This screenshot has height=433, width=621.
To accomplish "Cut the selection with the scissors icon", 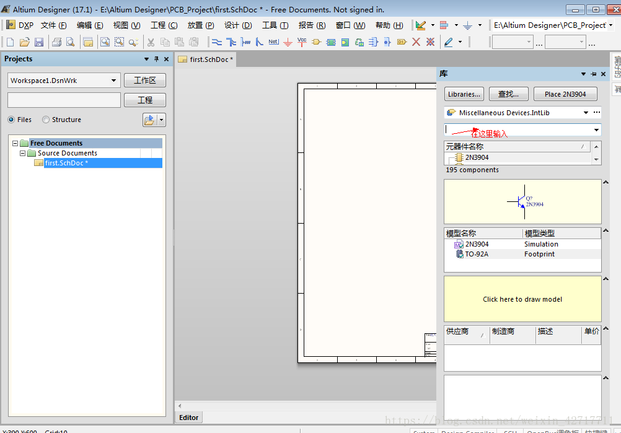I will pos(151,42).
